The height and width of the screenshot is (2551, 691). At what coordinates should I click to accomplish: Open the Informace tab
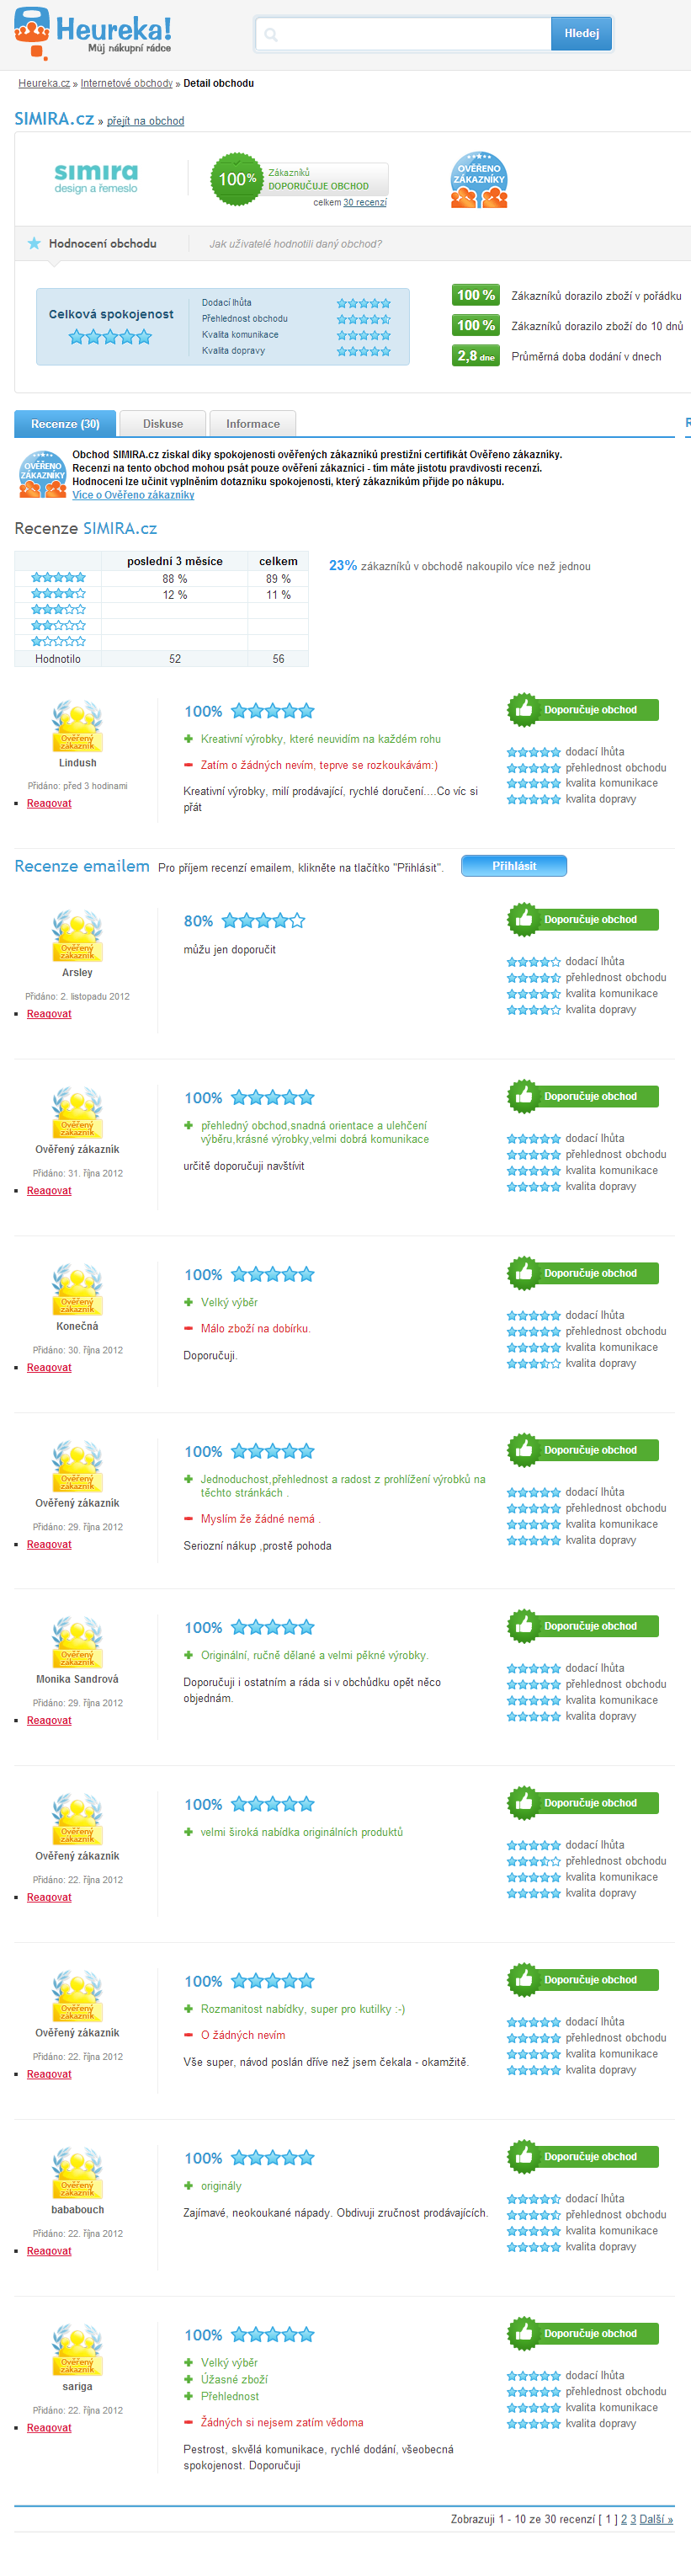[252, 424]
